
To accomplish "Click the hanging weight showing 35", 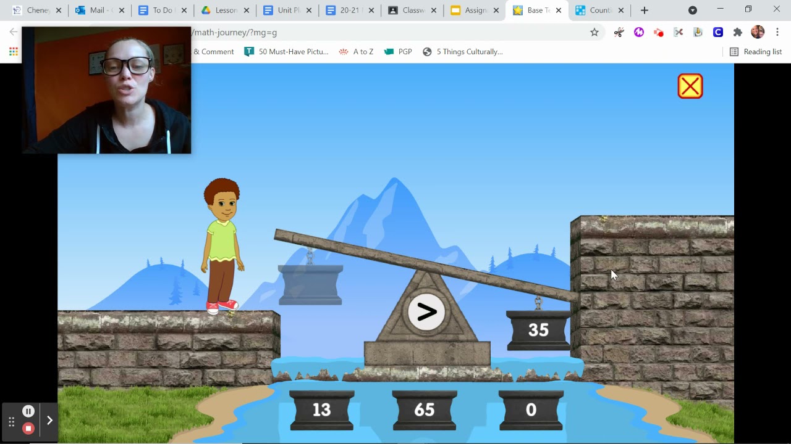I will tap(538, 330).
